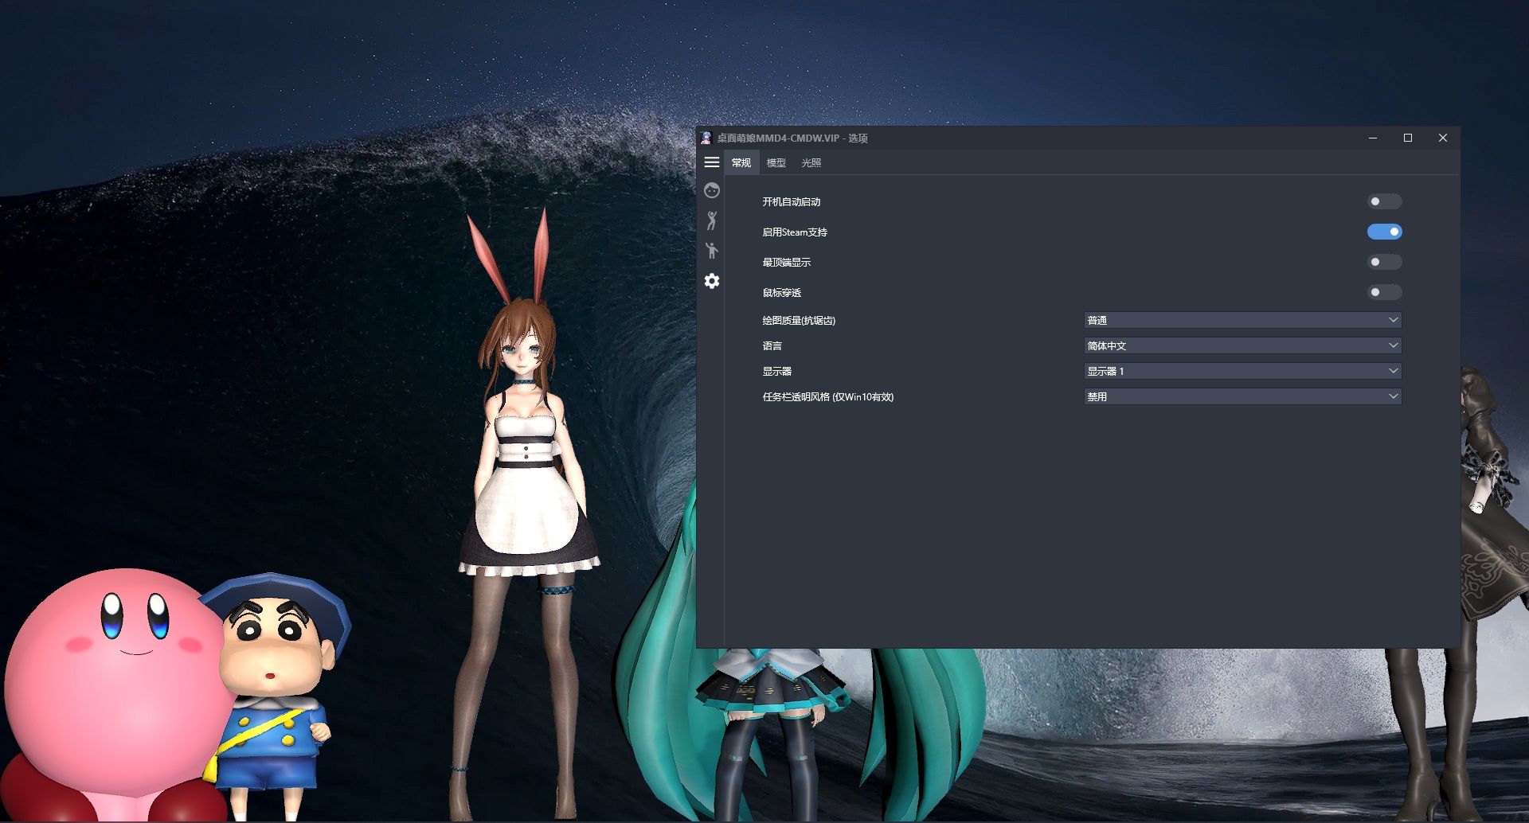
Task: Enable the 鼠标穿透 switch
Action: (x=1384, y=292)
